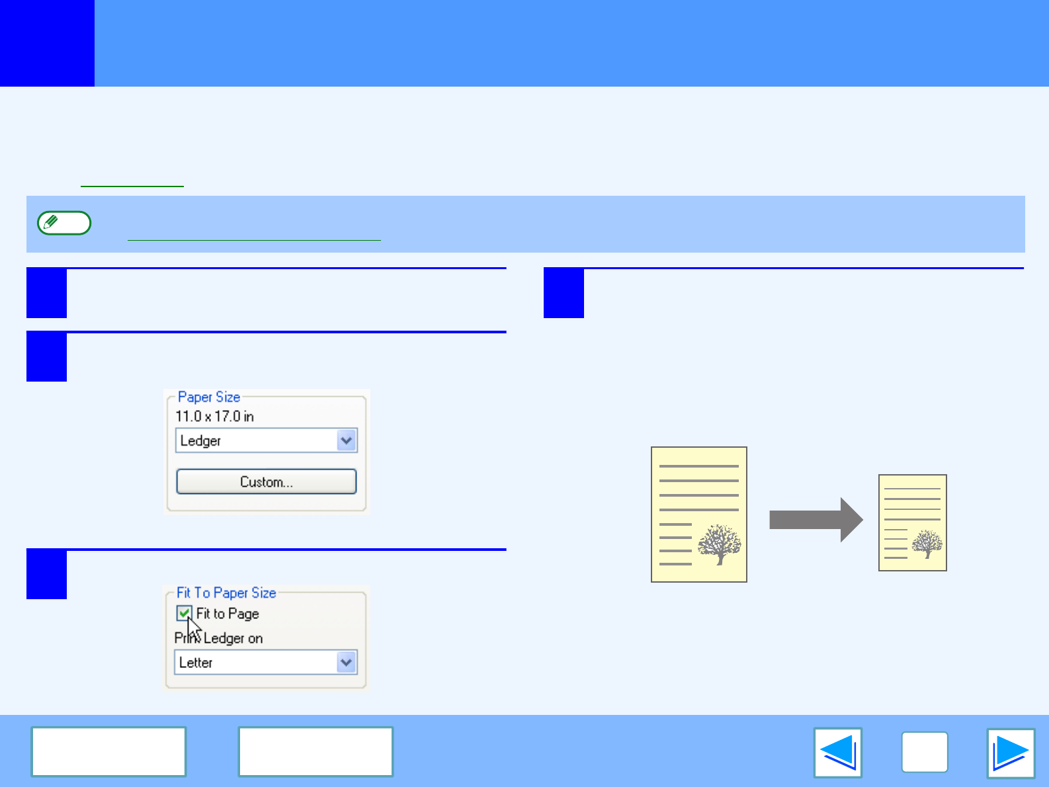Click the Fit to Page label text
The width and height of the screenshot is (1049, 787).
click(228, 614)
